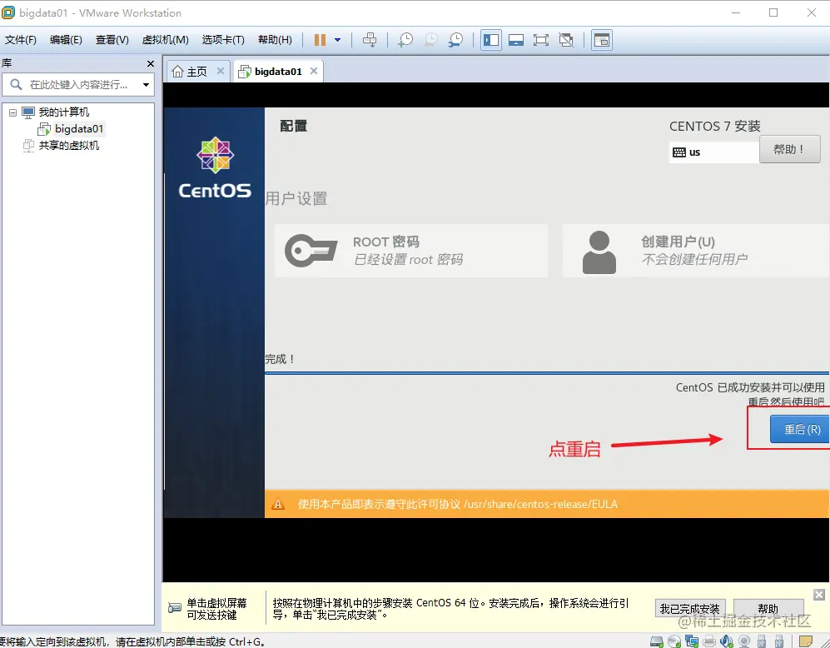Click the hard disk device icon in status bar

pyautogui.click(x=657, y=641)
